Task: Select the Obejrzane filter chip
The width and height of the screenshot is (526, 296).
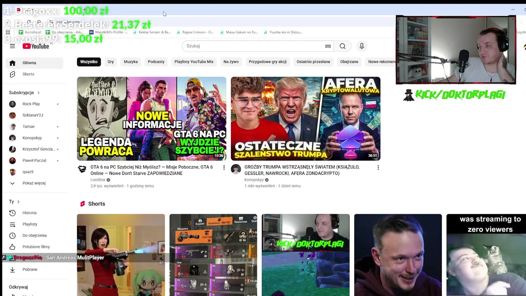Action: click(349, 62)
